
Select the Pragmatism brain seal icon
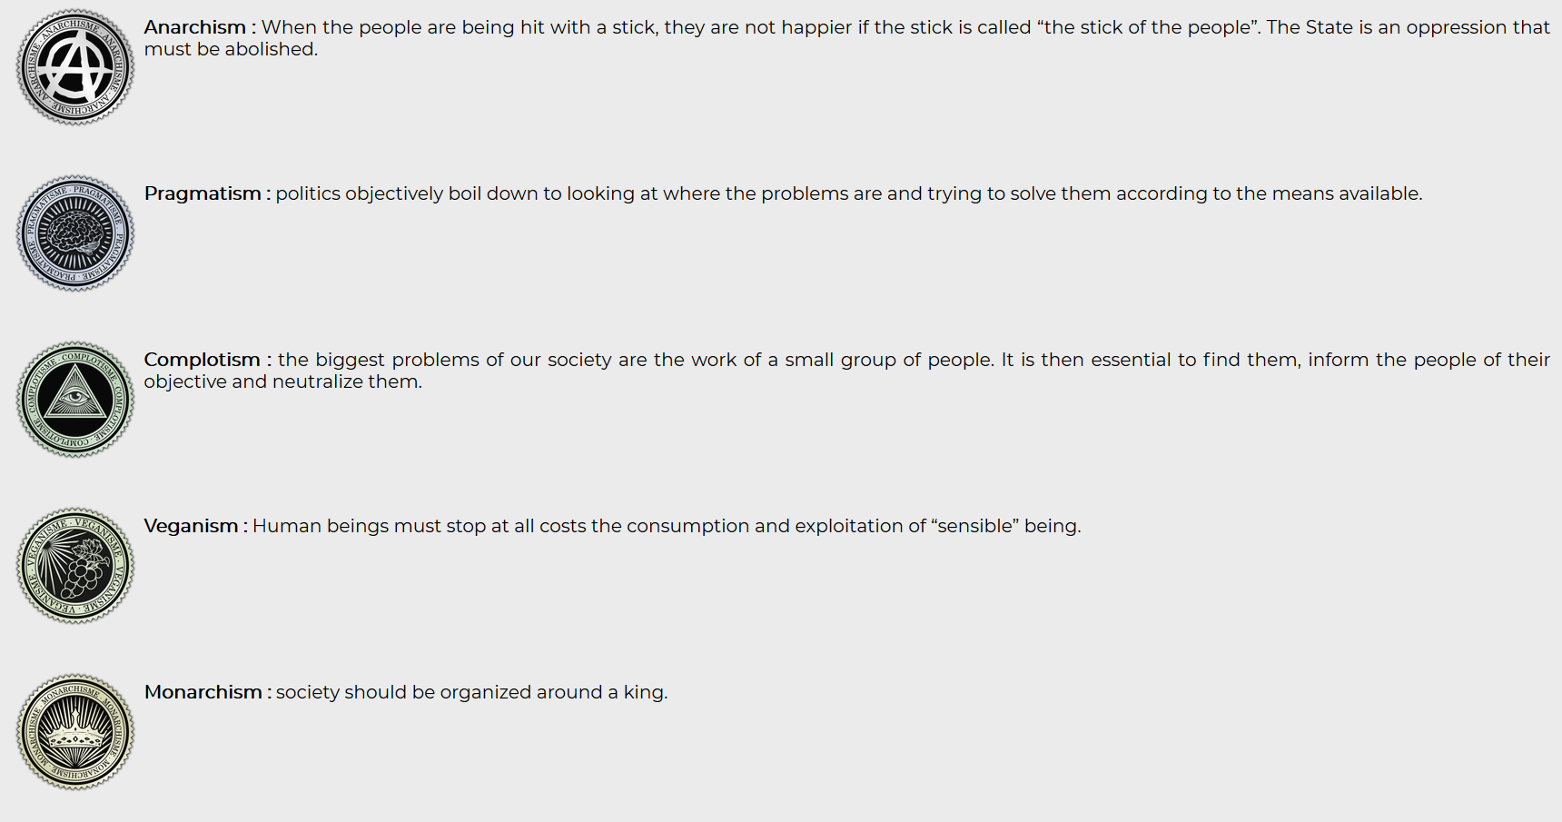click(75, 233)
